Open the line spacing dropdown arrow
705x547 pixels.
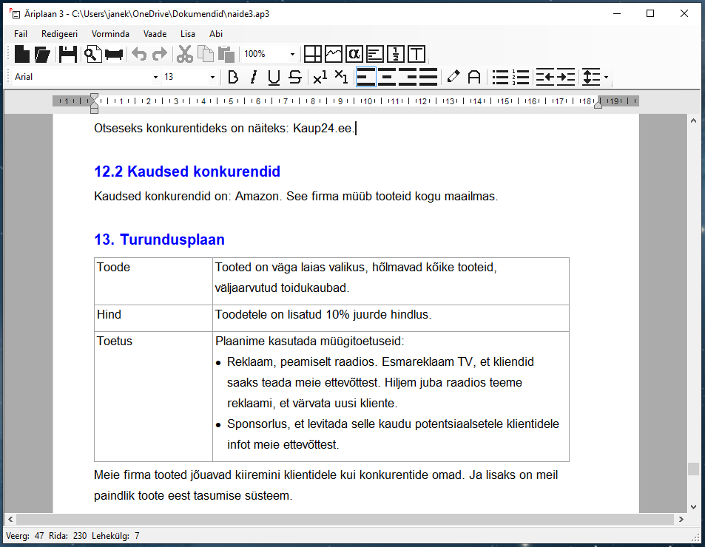tap(606, 77)
